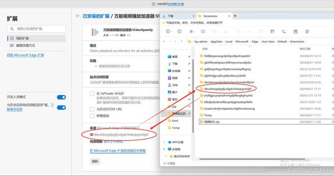Expand the 微云同步助手 tree node

coord(166,156)
